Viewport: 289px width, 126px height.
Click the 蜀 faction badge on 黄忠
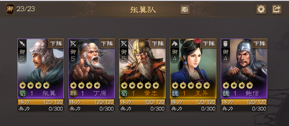[124, 93]
